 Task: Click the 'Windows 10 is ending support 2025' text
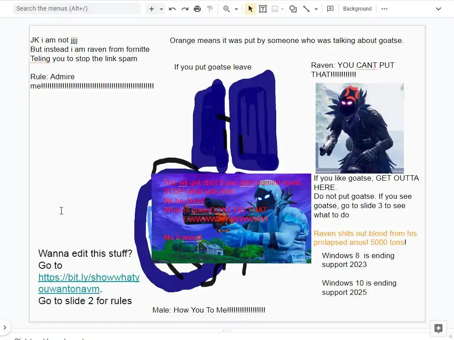click(359, 288)
